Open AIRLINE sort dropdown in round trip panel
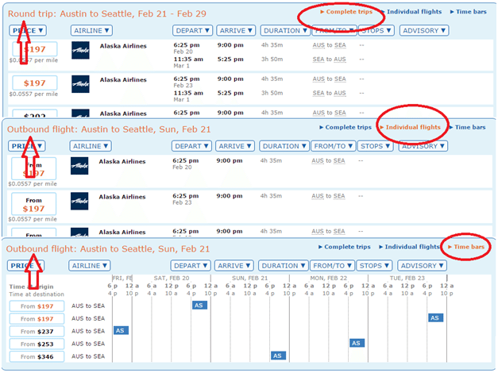 click(x=91, y=30)
